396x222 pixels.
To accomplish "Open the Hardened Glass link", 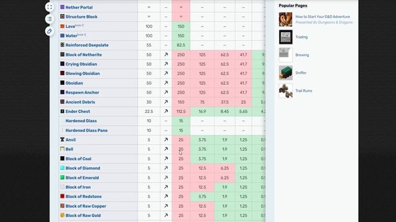I will (81, 121).
